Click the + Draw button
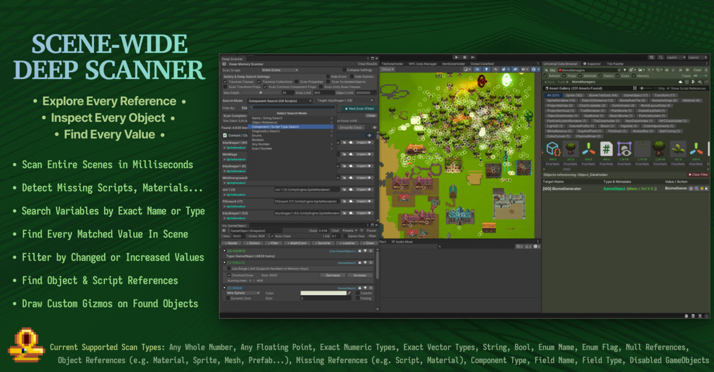 [368, 243]
